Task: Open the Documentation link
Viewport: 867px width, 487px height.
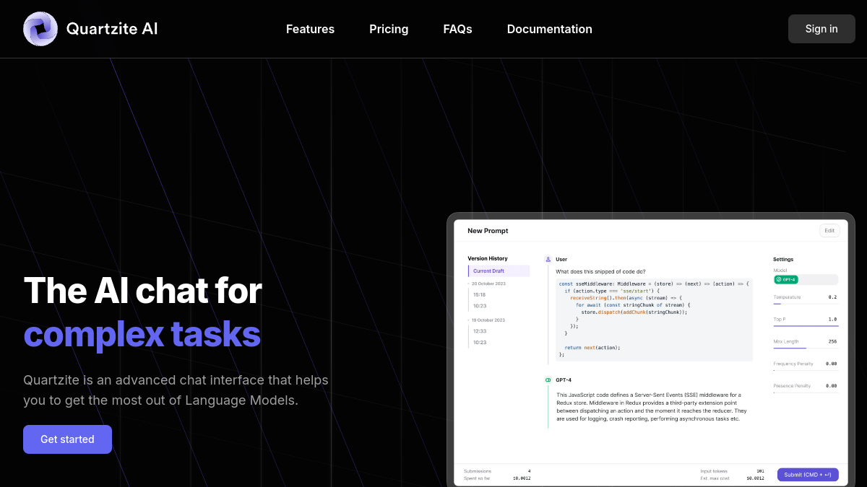Action: (549, 29)
